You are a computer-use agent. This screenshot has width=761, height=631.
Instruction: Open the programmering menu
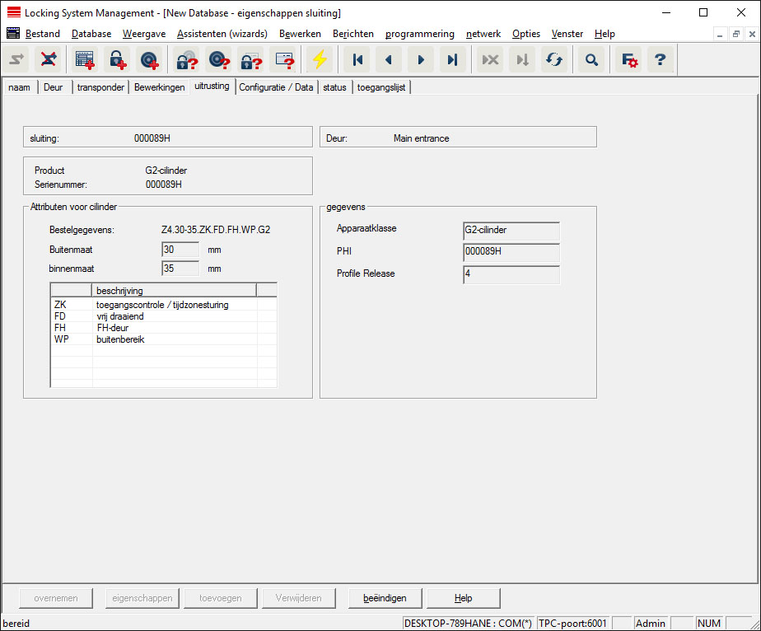[419, 34]
